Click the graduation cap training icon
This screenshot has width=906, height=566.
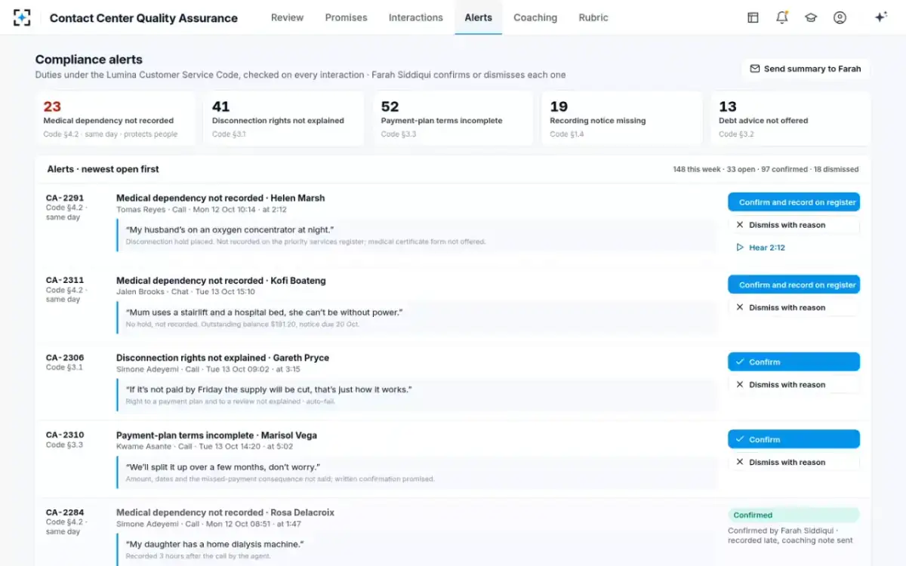(x=811, y=17)
